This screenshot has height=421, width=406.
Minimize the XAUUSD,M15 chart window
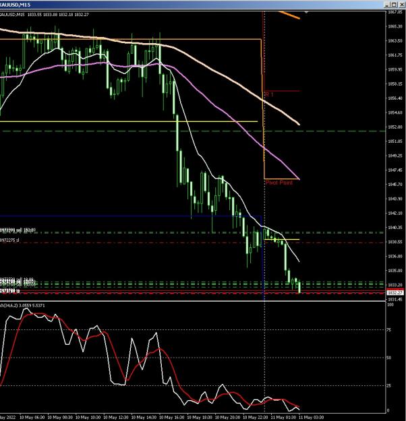(387, 5)
